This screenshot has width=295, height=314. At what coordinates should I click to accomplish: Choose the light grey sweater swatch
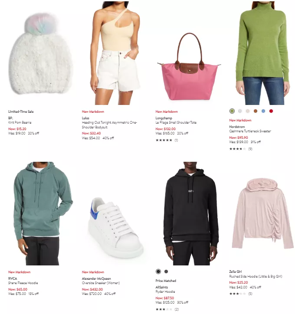pyautogui.click(x=240, y=111)
